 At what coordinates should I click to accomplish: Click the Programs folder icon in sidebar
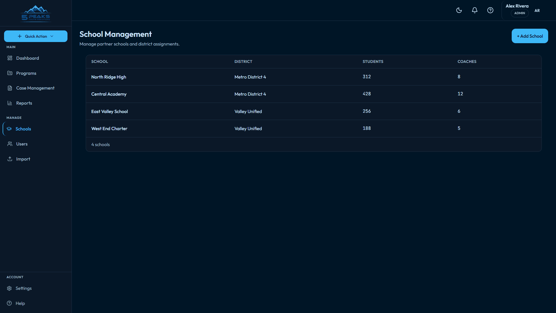tap(10, 73)
